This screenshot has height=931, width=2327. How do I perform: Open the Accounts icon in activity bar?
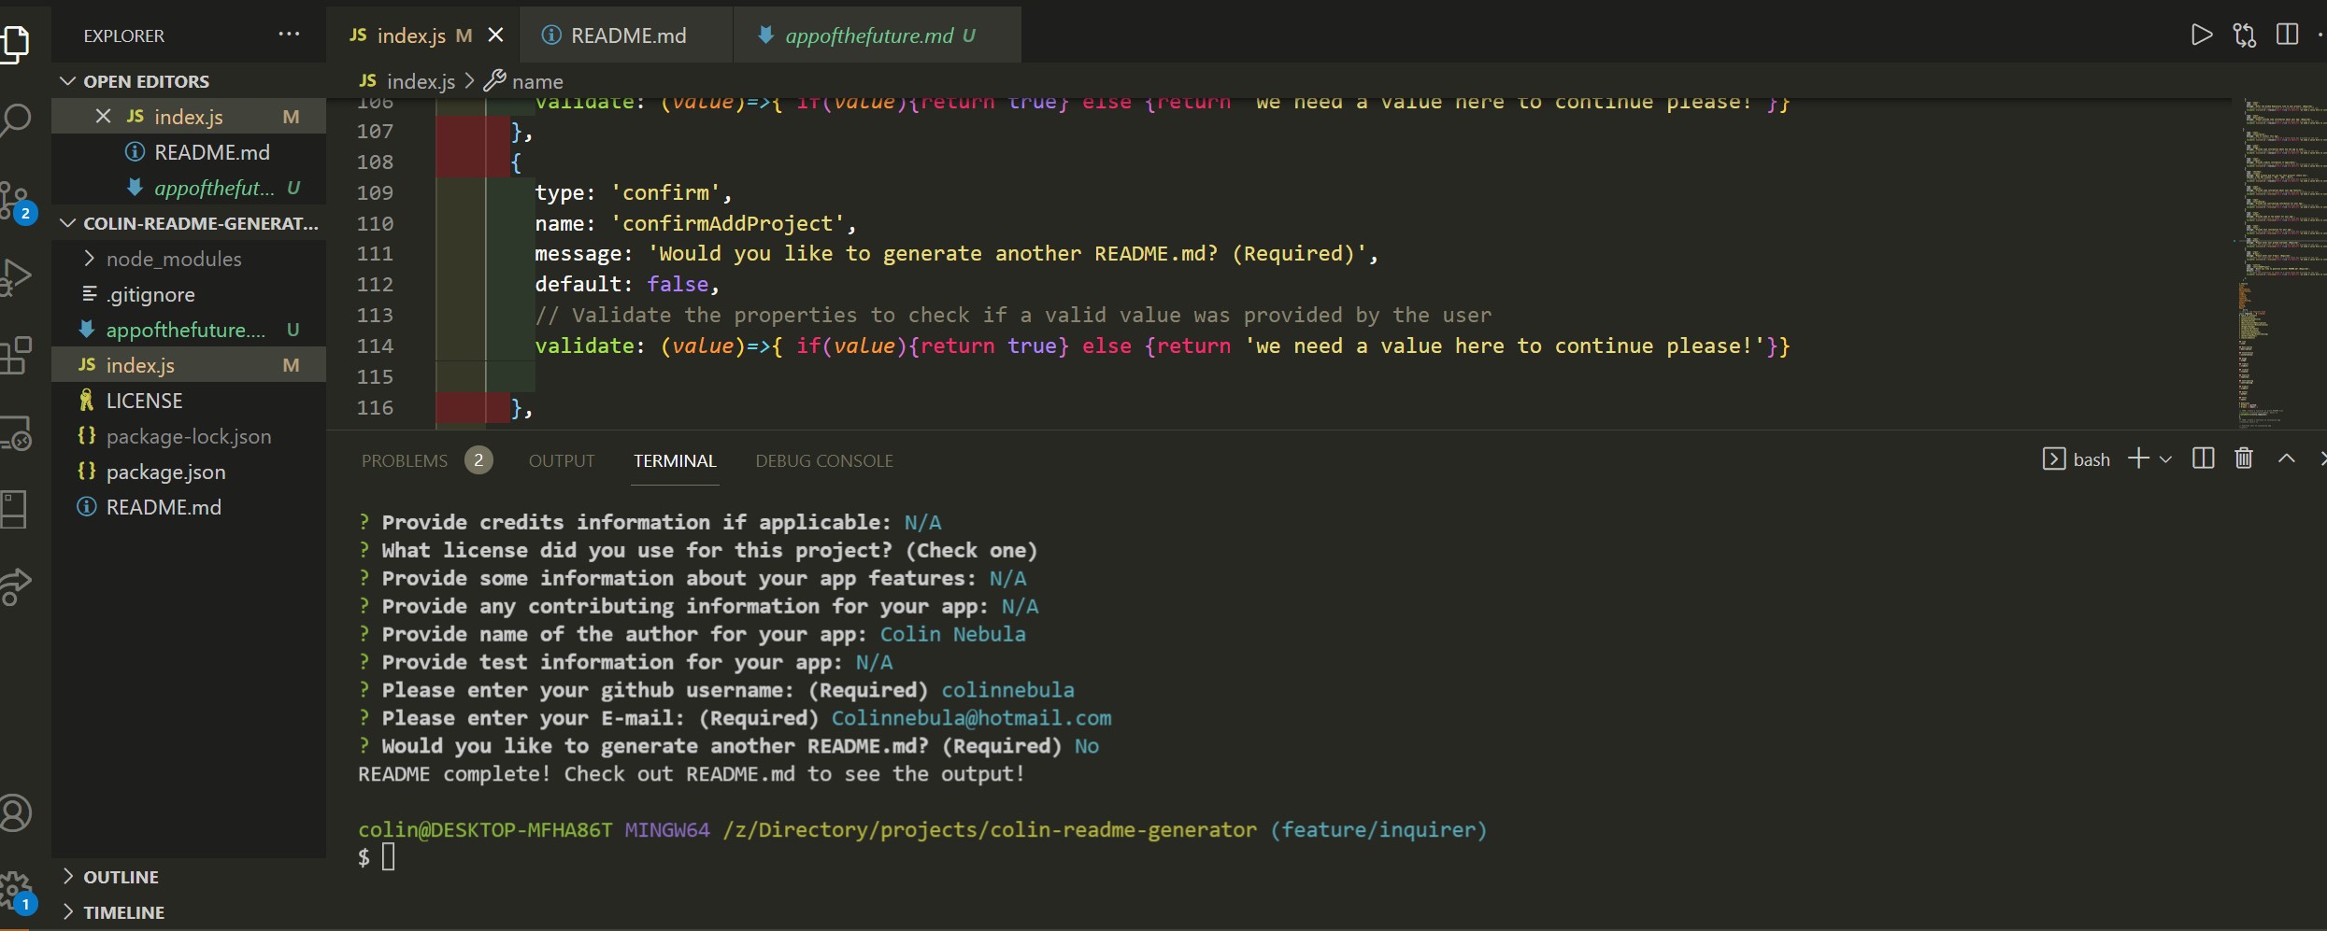pyautogui.click(x=17, y=812)
